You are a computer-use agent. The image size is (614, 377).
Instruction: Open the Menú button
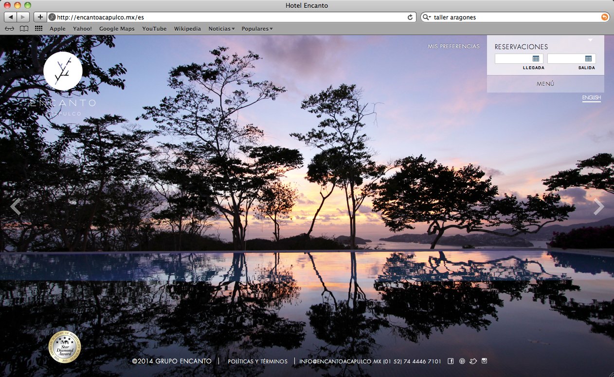[545, 84]
